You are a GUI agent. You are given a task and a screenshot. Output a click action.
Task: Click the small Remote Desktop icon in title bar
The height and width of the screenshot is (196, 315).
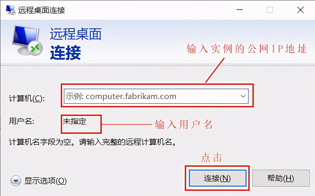click(x=10, y=10)
